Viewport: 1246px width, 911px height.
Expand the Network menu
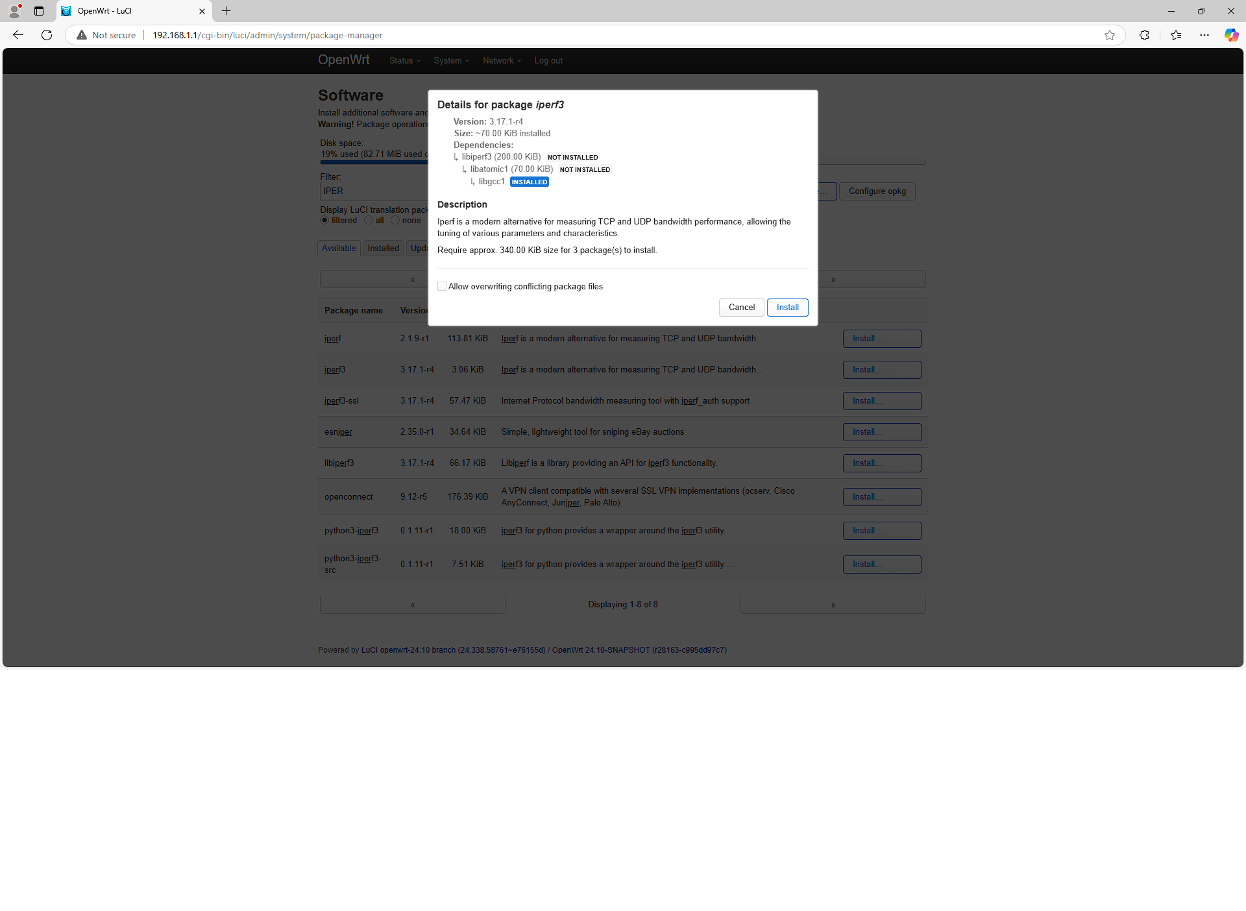(502, 60)
